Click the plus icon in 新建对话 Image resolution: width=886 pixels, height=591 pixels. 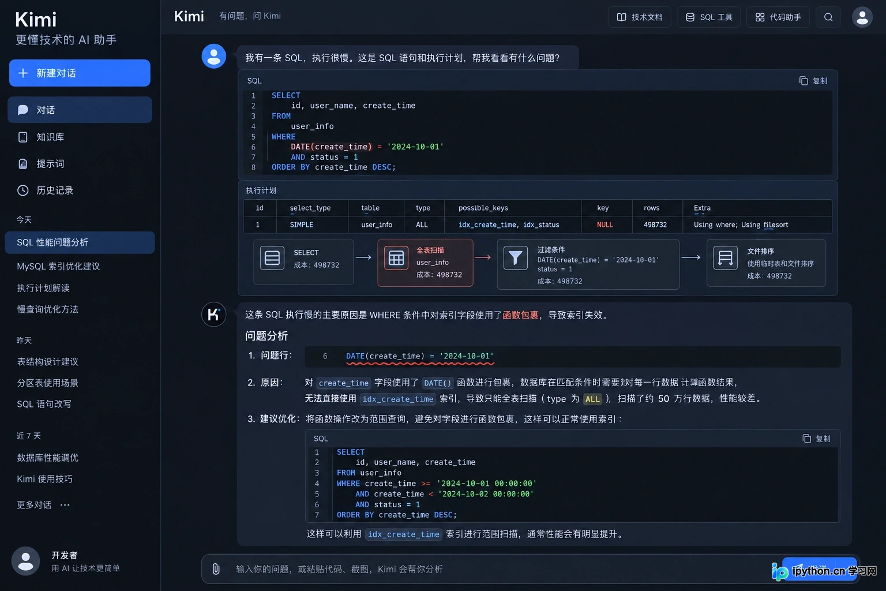click(x=23, y=73)
